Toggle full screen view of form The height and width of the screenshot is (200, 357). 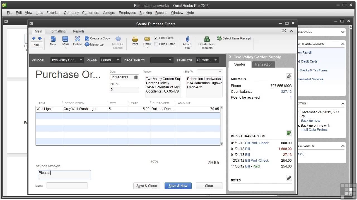pyautogui.click(x=284, y=31)
